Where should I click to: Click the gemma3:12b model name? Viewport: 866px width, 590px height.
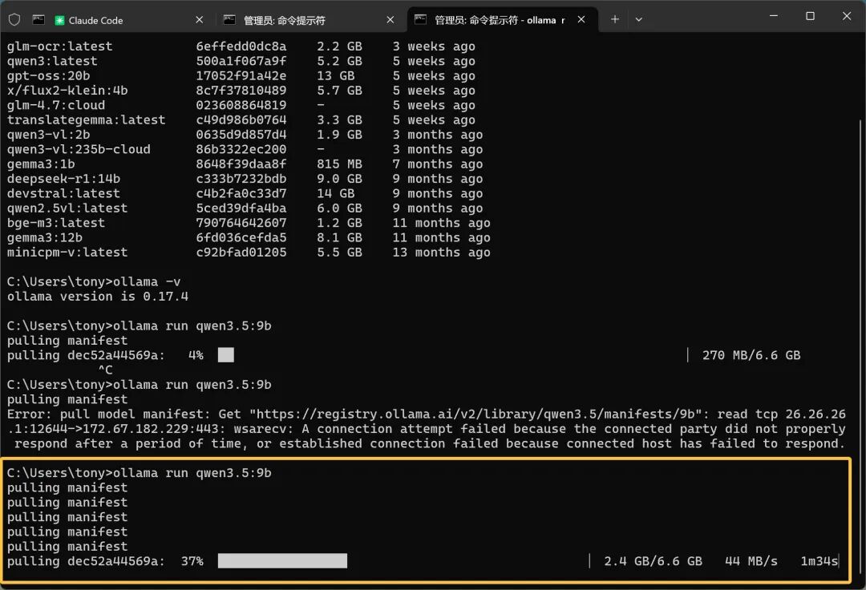(45, 238)
